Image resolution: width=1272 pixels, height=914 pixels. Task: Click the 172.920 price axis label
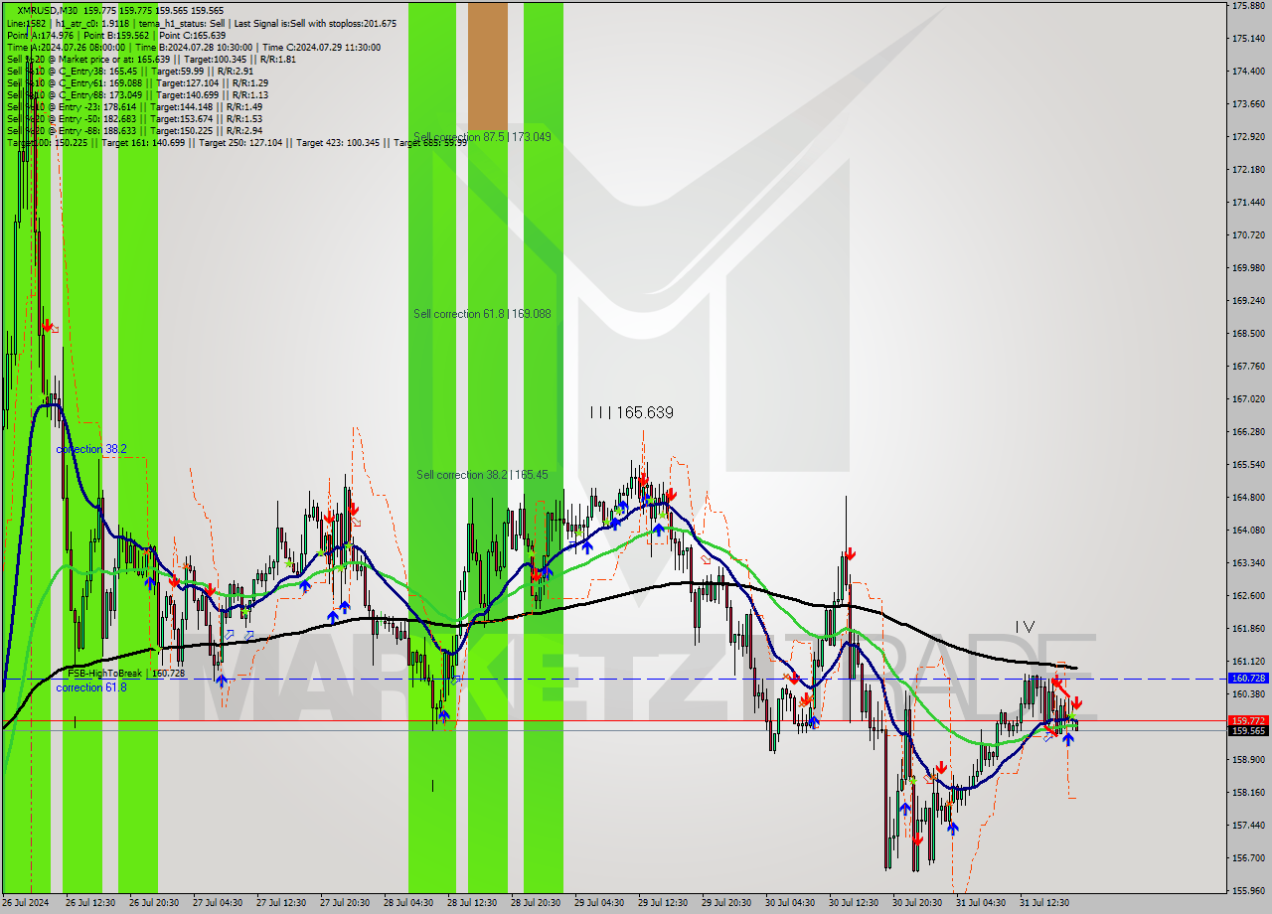[1248, 137]
